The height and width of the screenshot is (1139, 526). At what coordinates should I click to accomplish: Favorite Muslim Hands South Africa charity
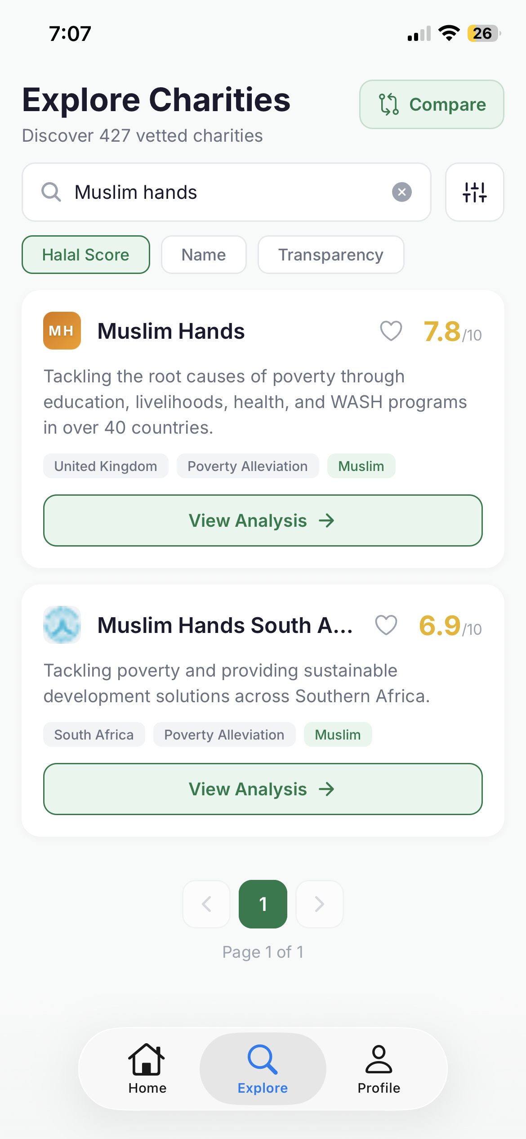385,625
